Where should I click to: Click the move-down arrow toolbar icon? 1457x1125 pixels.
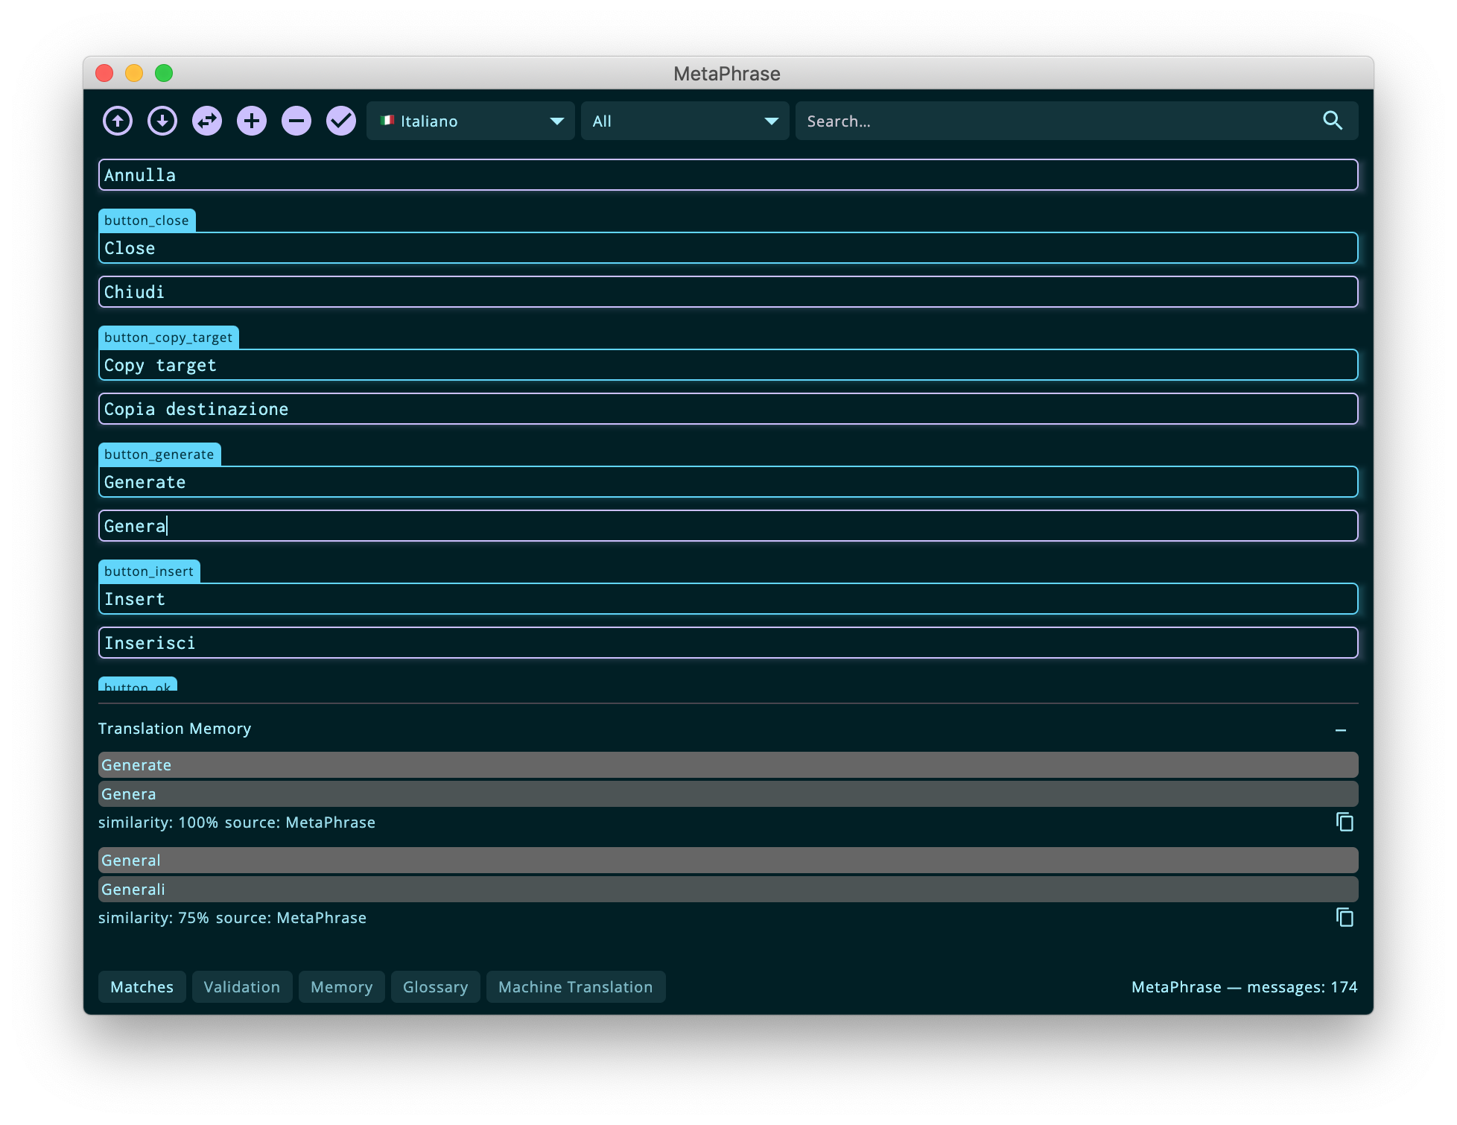point(162,121)
